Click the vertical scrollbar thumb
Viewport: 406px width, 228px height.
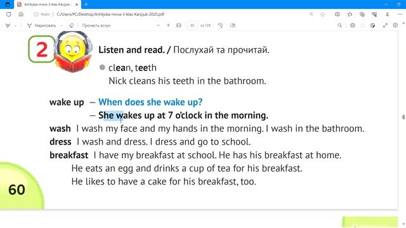403,117
